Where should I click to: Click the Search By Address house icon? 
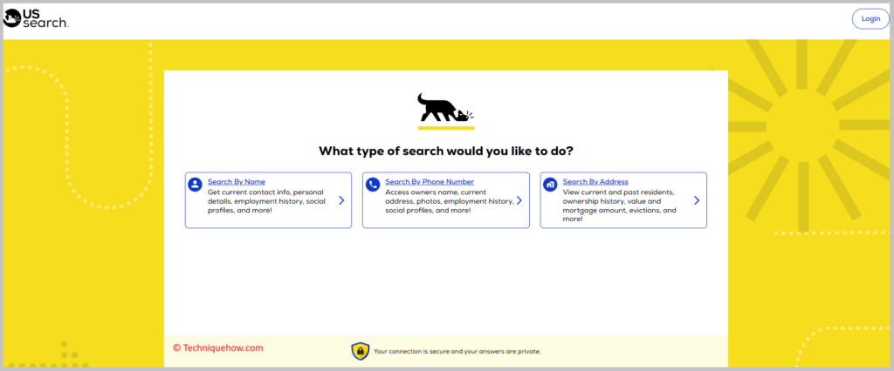550,185
